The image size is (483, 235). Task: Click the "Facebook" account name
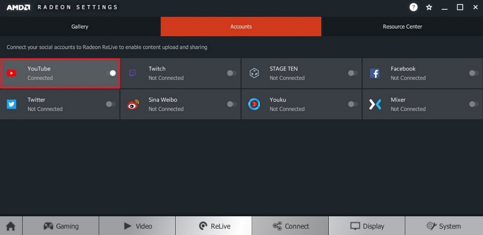(403, 69)
